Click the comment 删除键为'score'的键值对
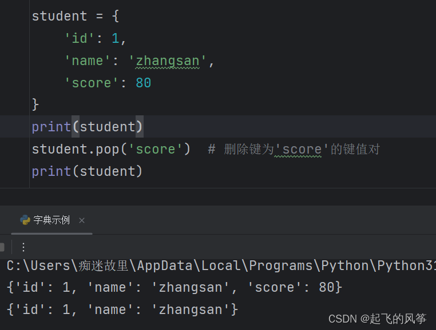Viewport: 436px width, 330px height. click(x=294, y=150)
